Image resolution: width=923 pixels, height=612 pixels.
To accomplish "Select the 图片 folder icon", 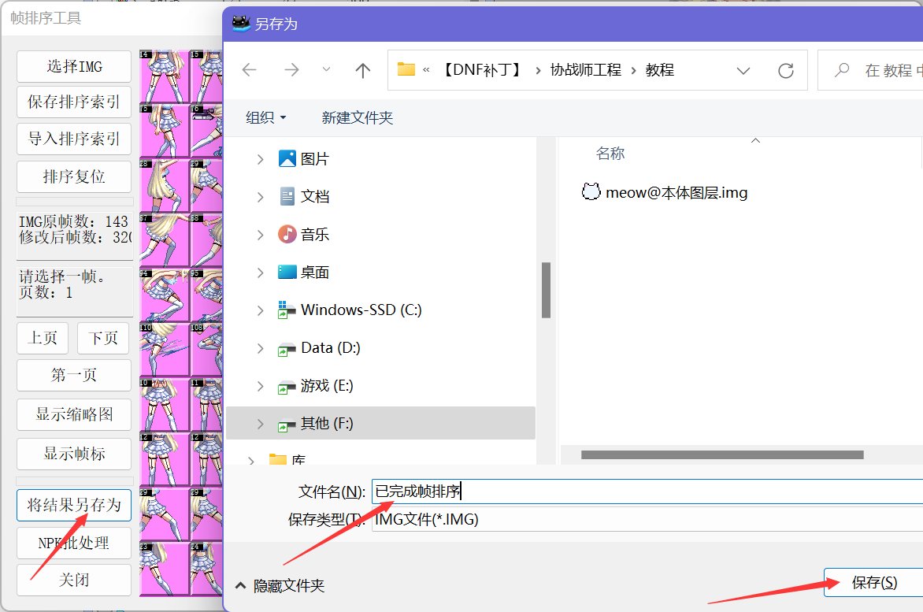I will click(x=287, y=158).
